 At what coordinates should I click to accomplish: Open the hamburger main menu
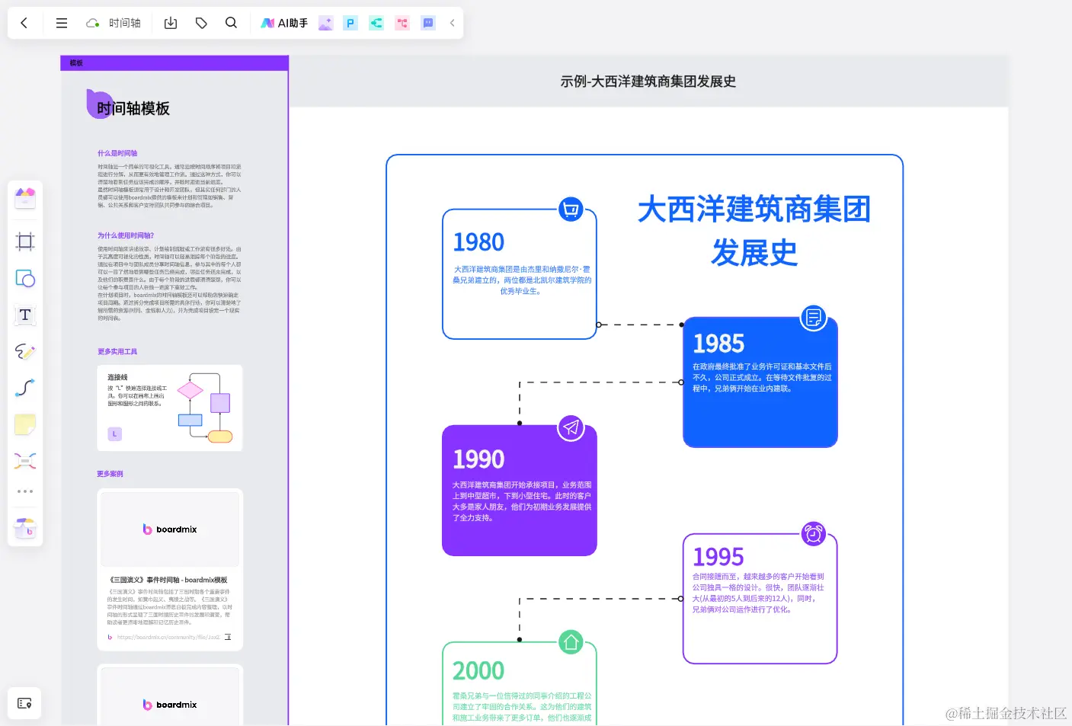coord(61,23)
